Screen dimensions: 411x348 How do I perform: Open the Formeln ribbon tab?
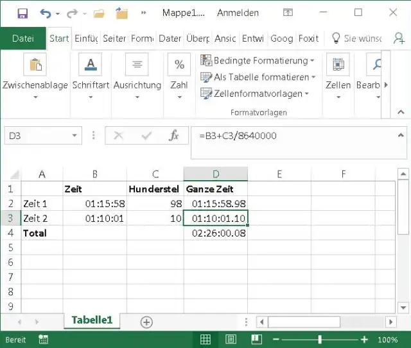tap(143, 38)
